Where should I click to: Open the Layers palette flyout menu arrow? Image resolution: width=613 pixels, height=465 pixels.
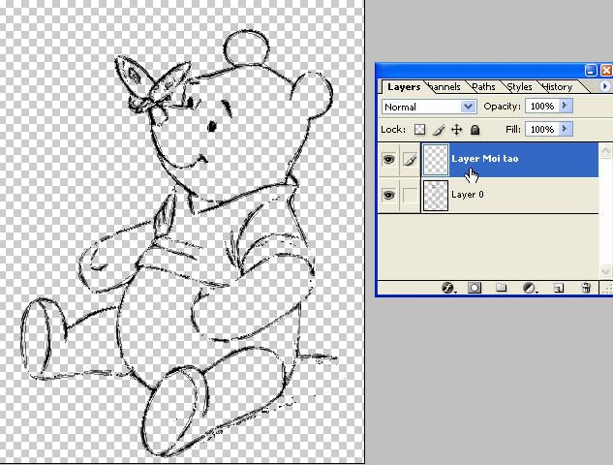[x=605, y=86]
